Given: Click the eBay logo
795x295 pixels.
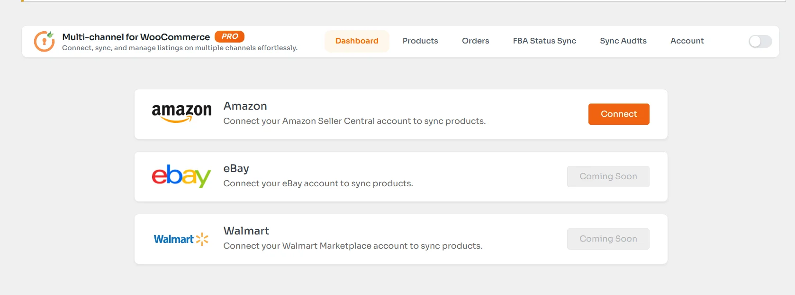Looking at the screenshot, I should (181, 176).
